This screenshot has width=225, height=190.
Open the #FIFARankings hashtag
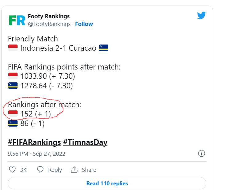(34, 142)
